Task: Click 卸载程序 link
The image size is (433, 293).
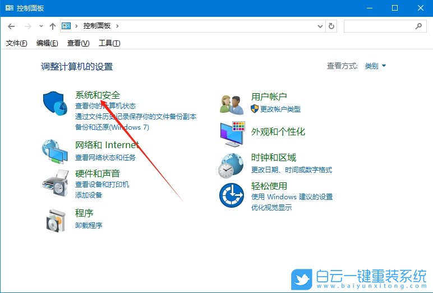Action: (89, 226)
